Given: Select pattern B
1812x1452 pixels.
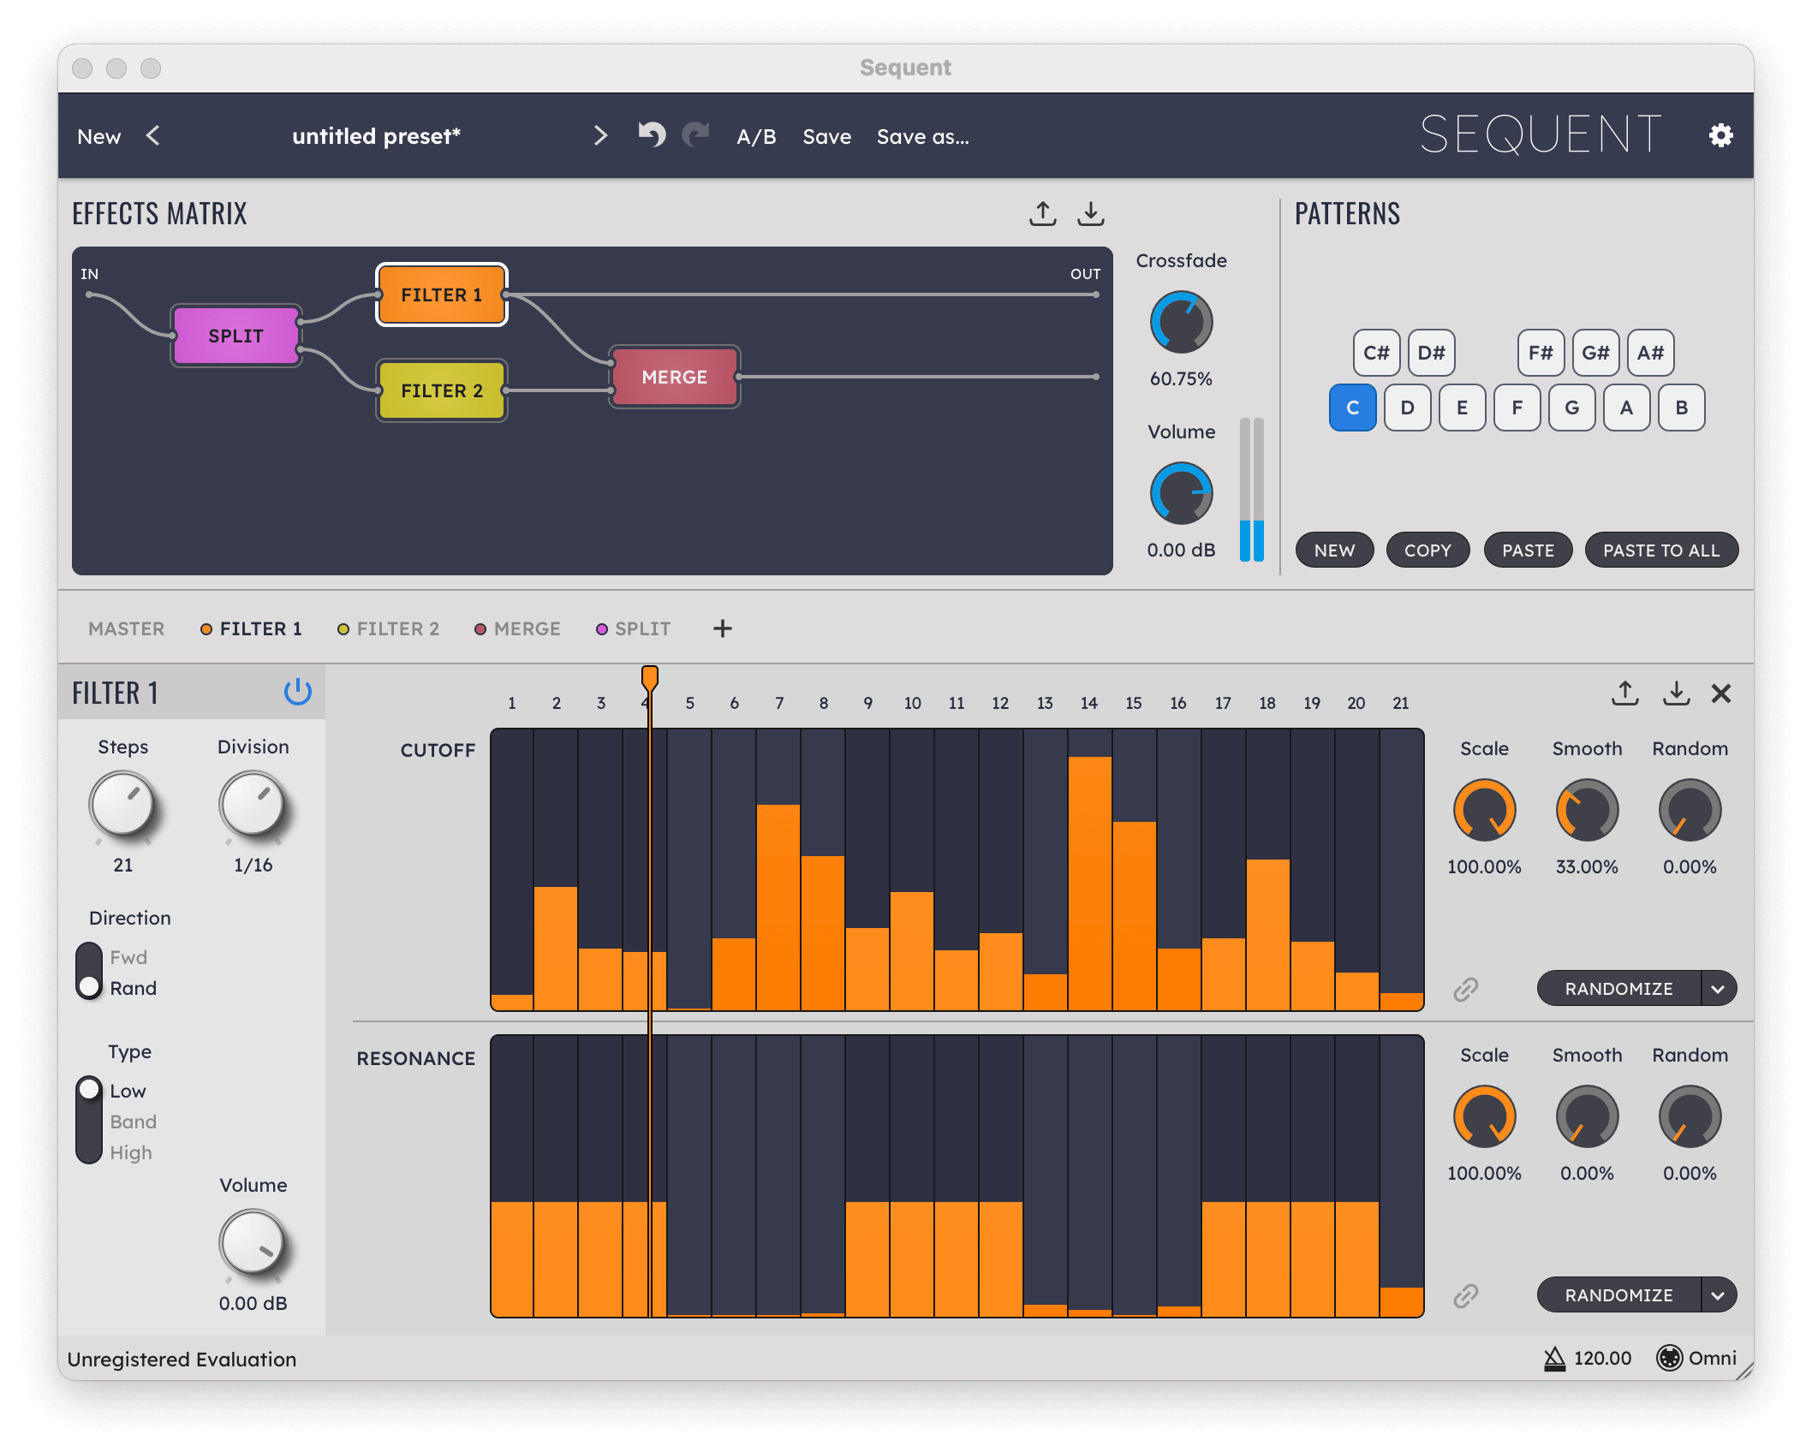Looking at the screenshot, I should coord(1681,408).
